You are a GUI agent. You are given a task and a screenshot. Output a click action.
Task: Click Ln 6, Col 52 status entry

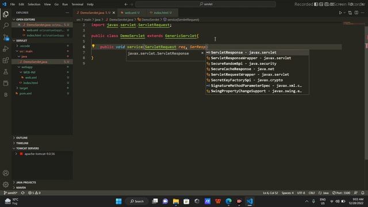coord(270,193)
